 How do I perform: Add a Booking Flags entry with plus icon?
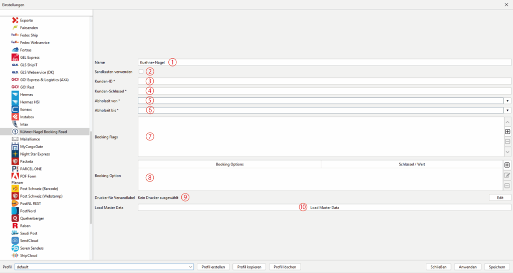507,131
